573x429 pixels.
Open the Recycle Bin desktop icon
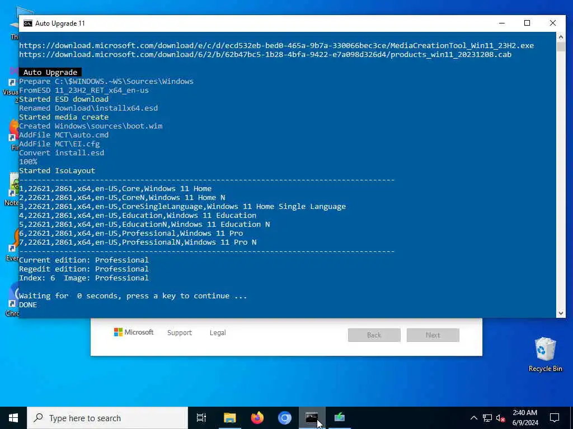545,354
